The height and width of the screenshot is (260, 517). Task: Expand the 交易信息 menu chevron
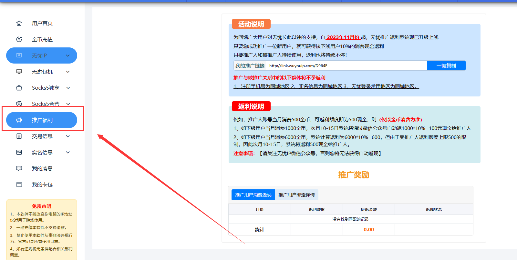click(x=68, y=136)
